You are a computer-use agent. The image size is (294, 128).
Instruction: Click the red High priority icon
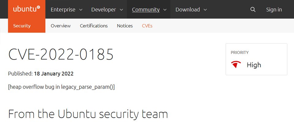pos(236,65)
